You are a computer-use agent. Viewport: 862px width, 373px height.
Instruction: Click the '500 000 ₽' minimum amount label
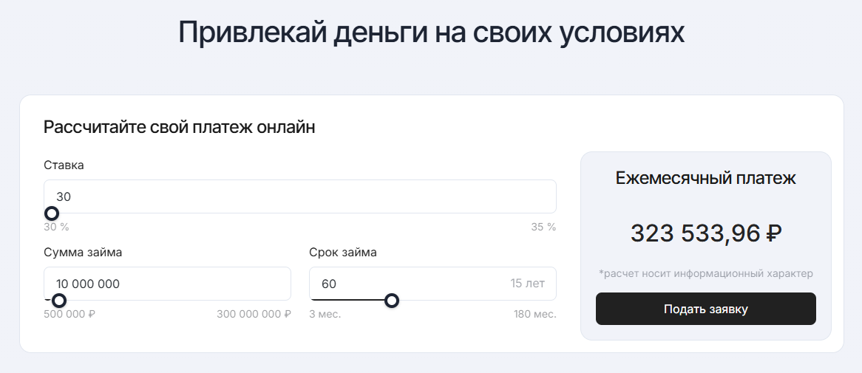tap(69, 314)
